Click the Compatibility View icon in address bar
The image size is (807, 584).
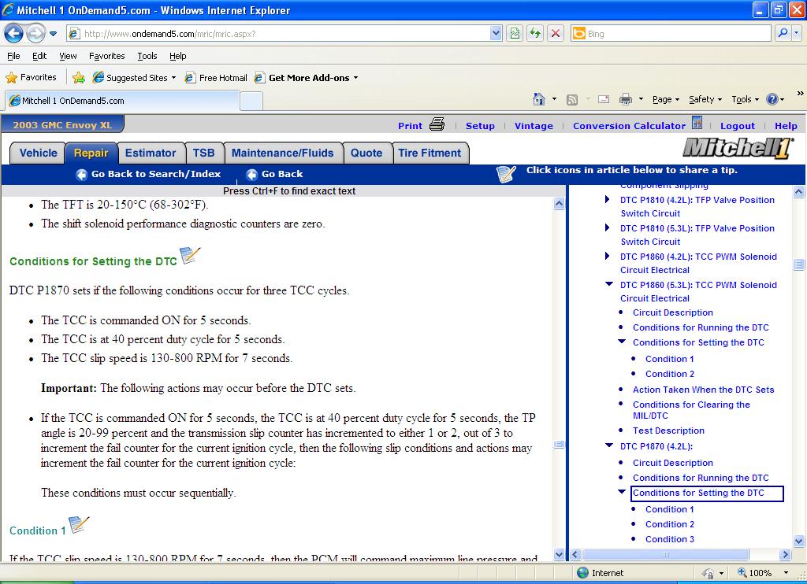pyautogui.click(x=515, y=34)
